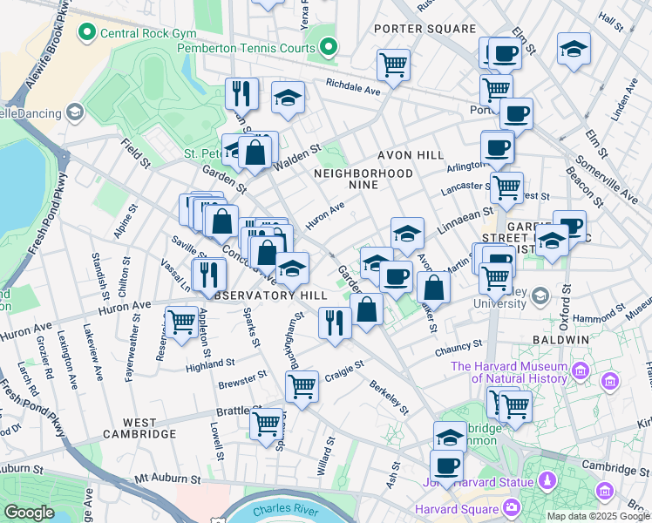Click the shopping cart marker on Brattle St
Image resolution: width=652 pixels, height=523 pixels.
tap(266, 424)
